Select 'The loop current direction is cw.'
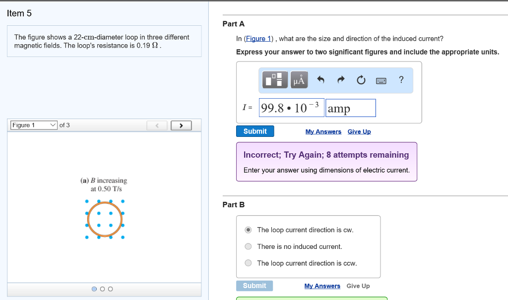 (x=248, y=230)
